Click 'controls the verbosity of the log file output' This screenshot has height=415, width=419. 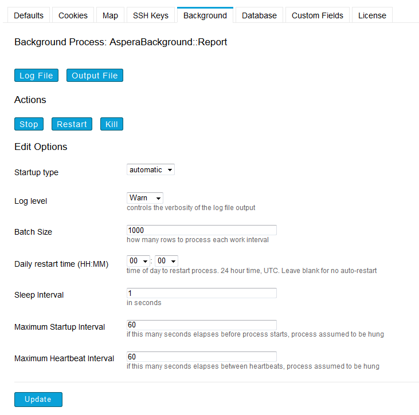pos(191,208)
